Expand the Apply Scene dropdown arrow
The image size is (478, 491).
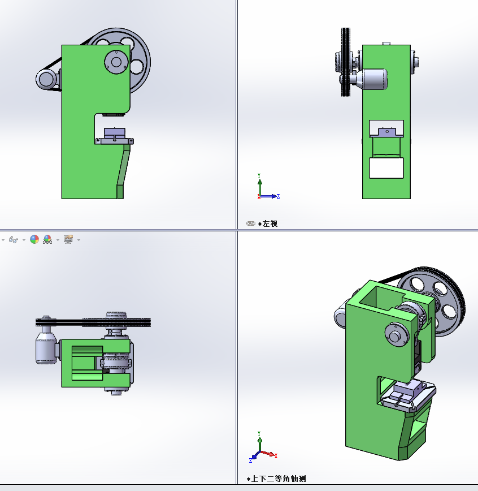58,240
